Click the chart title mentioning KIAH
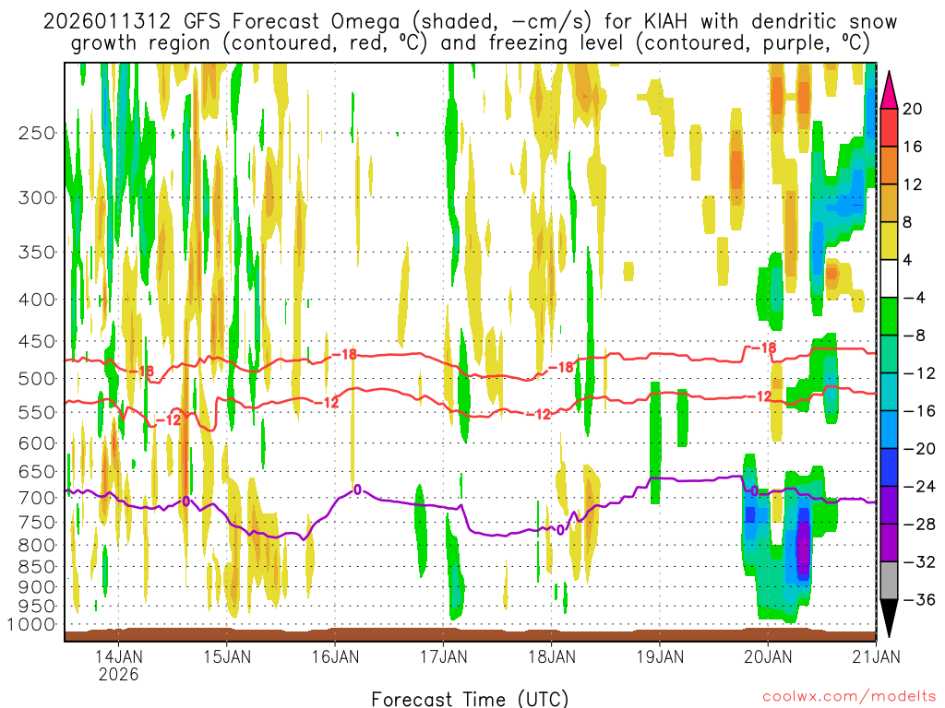This screenshot has height=708, width=945. click(470, 32)
